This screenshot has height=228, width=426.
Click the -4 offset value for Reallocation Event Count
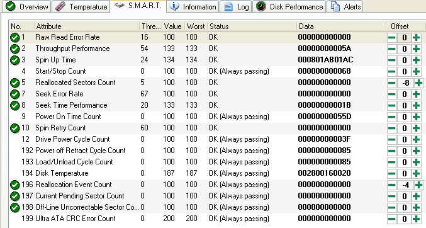pos(405,185)
